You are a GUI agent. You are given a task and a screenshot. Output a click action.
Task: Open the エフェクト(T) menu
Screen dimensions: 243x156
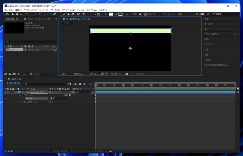pos(55,10)
